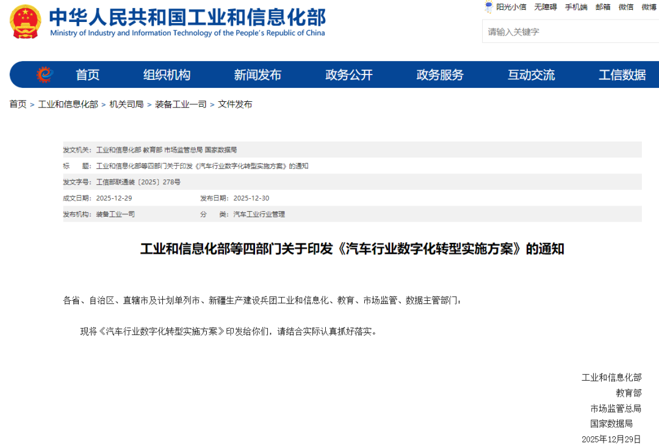Open 政务服务 navigation item

click(440, 75)
